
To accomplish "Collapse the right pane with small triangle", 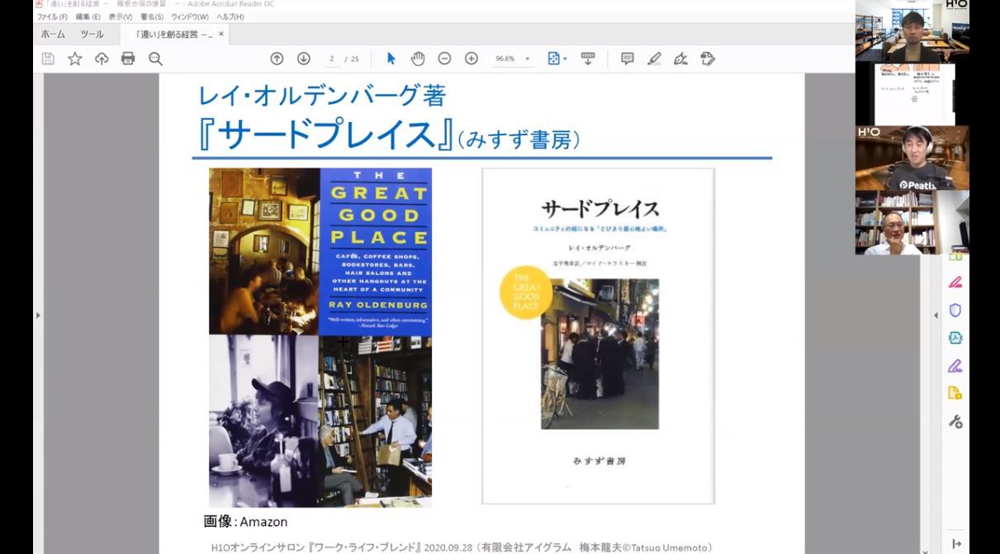I will coord(936,315).
